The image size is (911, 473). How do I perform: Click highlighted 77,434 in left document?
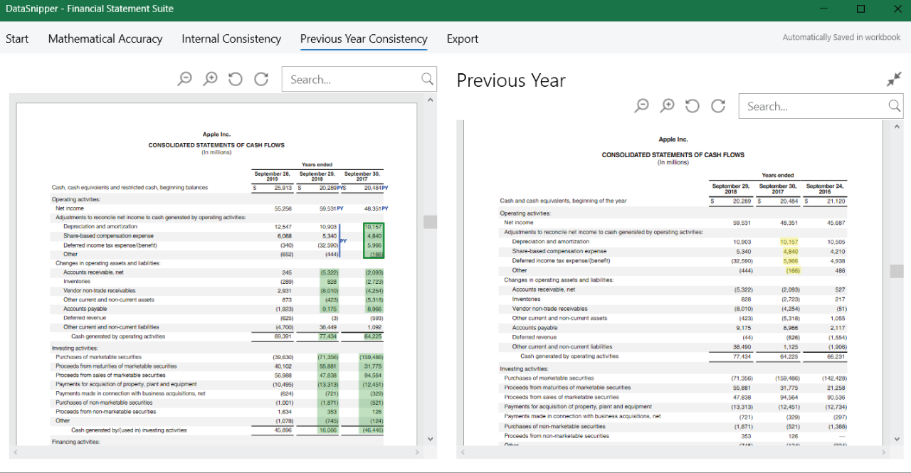[x=328, y=336]
